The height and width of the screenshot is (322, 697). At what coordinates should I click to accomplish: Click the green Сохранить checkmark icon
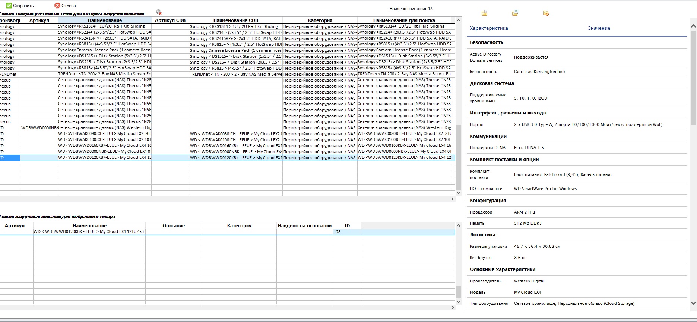pos(9,6)
